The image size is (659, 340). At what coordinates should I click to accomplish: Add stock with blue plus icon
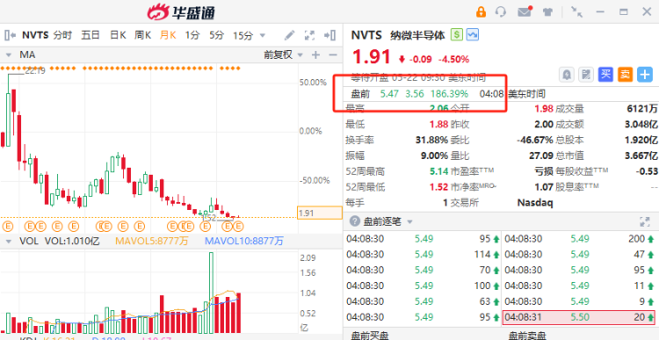pos(644,75)
